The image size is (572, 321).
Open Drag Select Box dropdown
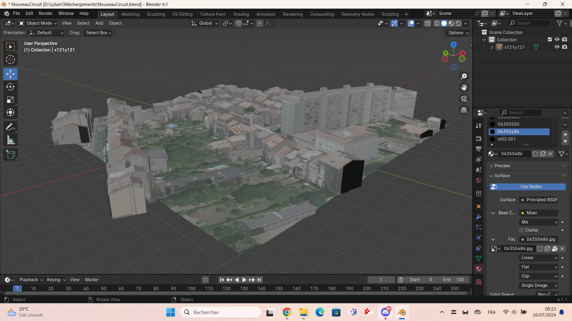tap(98, 33)
